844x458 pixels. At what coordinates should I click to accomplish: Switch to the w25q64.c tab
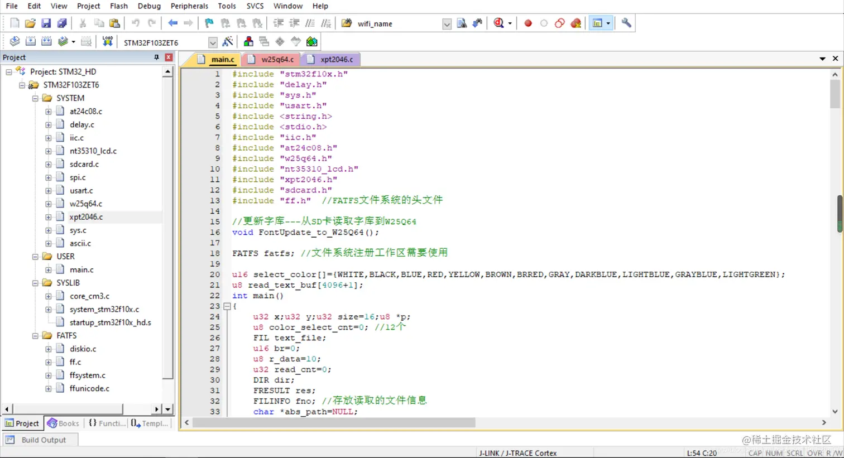272,59
